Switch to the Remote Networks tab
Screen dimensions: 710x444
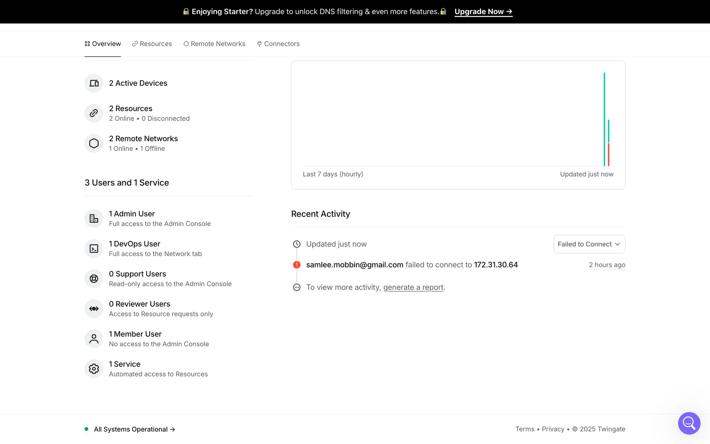tap(214, 44)
